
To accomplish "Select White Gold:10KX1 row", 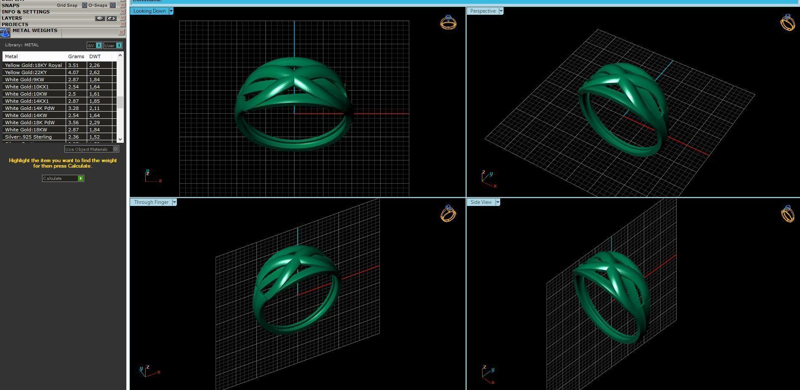I will (59, 87).
